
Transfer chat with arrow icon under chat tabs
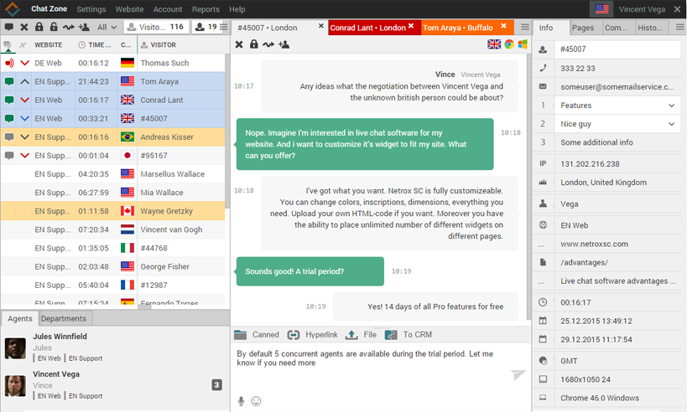point(268,44)
